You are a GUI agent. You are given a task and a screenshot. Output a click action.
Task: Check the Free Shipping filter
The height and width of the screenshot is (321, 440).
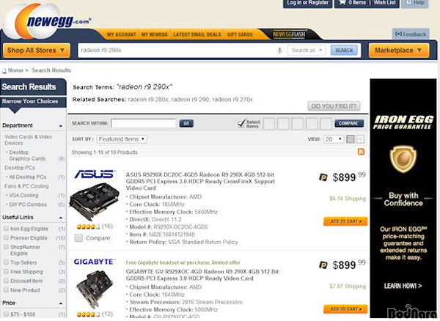[6, 271]
